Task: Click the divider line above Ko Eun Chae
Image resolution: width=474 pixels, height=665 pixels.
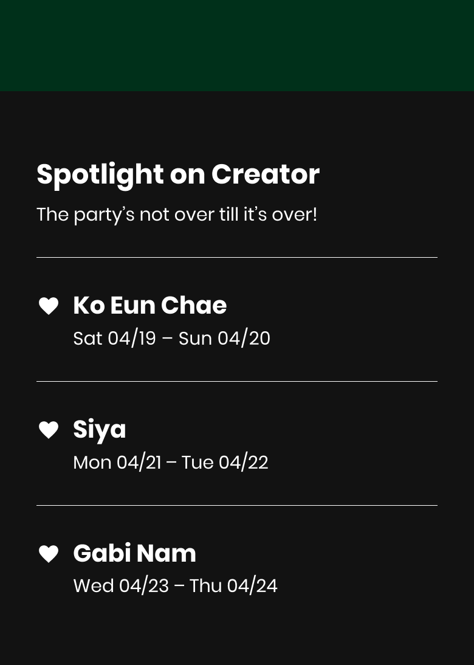Action: tap(237, 258)
